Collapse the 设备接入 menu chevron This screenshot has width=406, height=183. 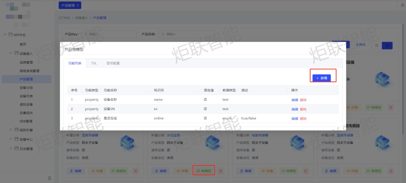point(11,53)
